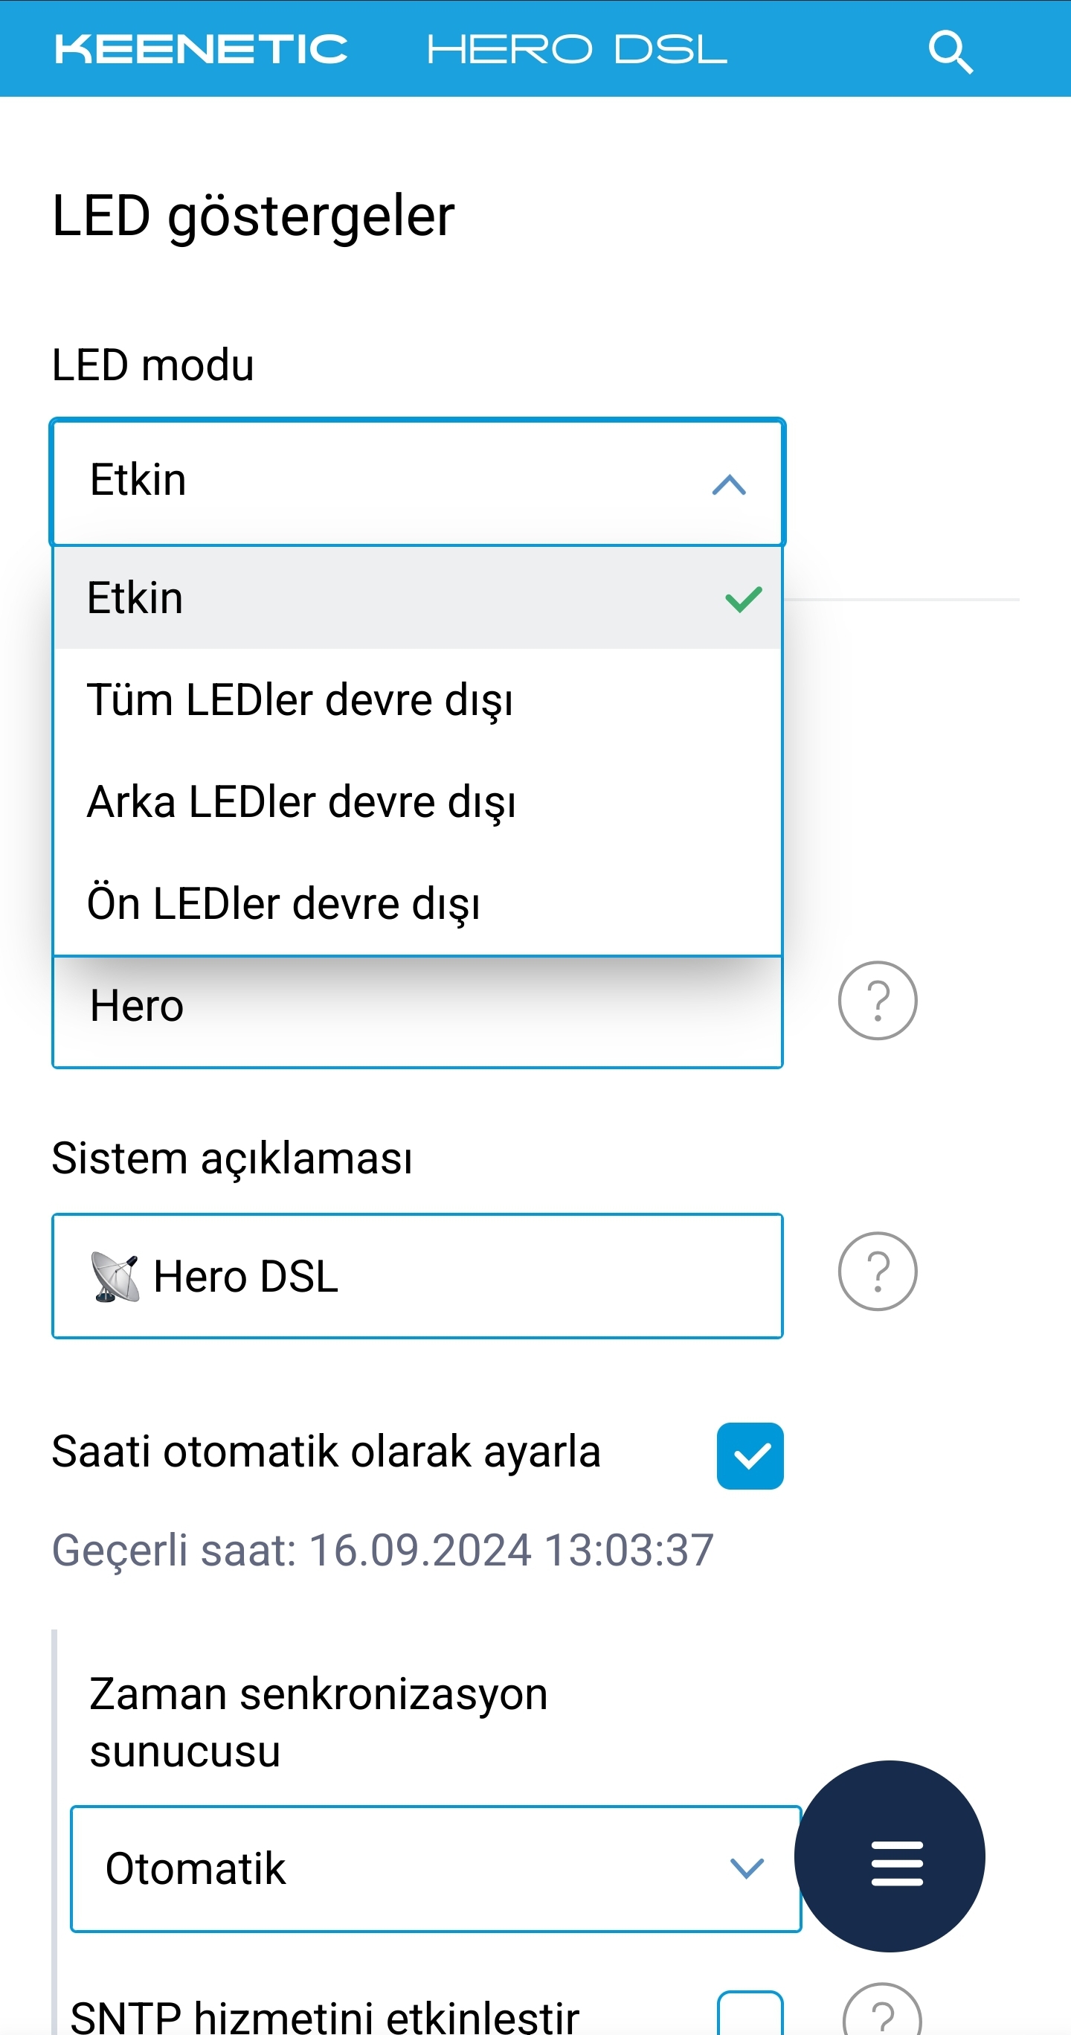Image resolution: width=1071 pixels, height=2035 pixels.
Task: Click the LED modu combo box showing Etkin
Action: (417, 482)
